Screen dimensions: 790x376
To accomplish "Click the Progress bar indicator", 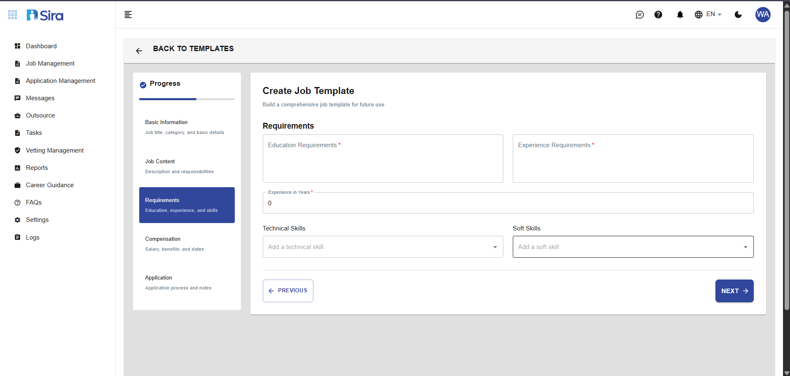I will click(187, 99).
